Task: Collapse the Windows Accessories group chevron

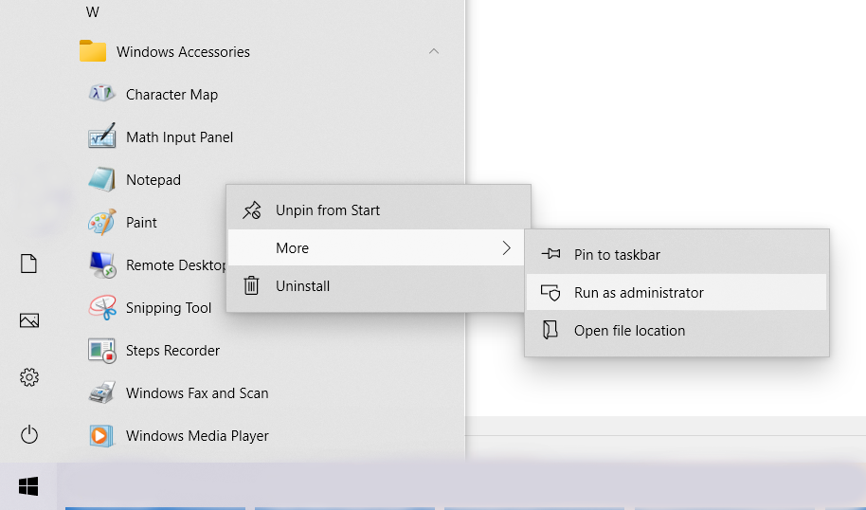Action: pos(434,51)
